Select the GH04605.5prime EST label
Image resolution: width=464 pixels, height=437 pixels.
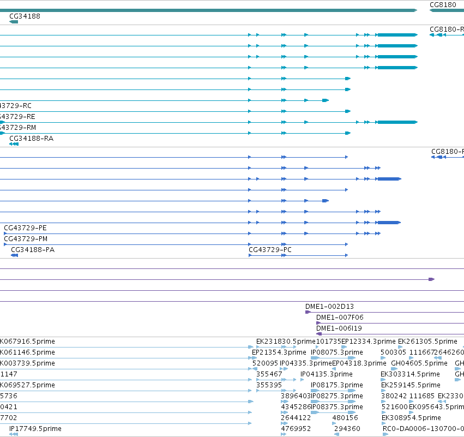tap(419, 363)
